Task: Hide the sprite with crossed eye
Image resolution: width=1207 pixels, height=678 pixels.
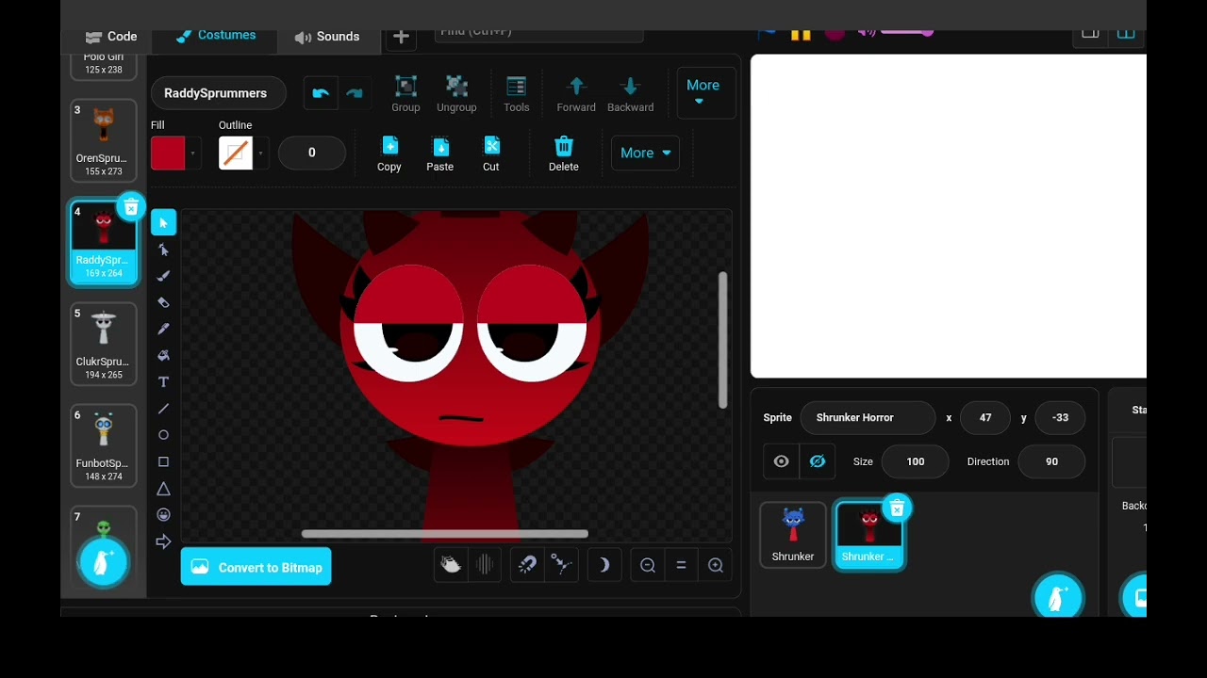Action: tap(818, 461)
